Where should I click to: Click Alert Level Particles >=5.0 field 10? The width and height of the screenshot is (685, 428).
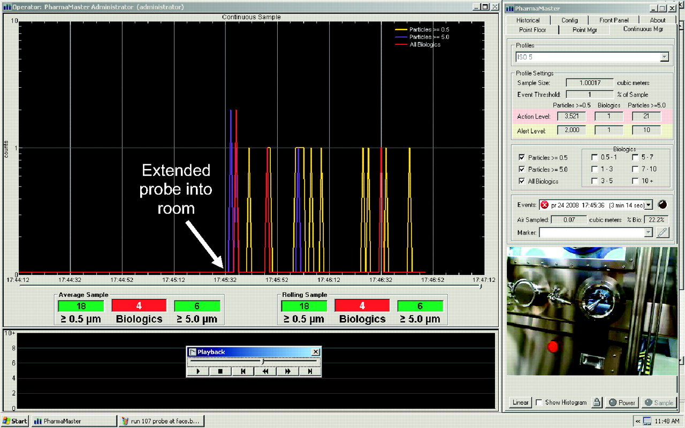[646, 130]
